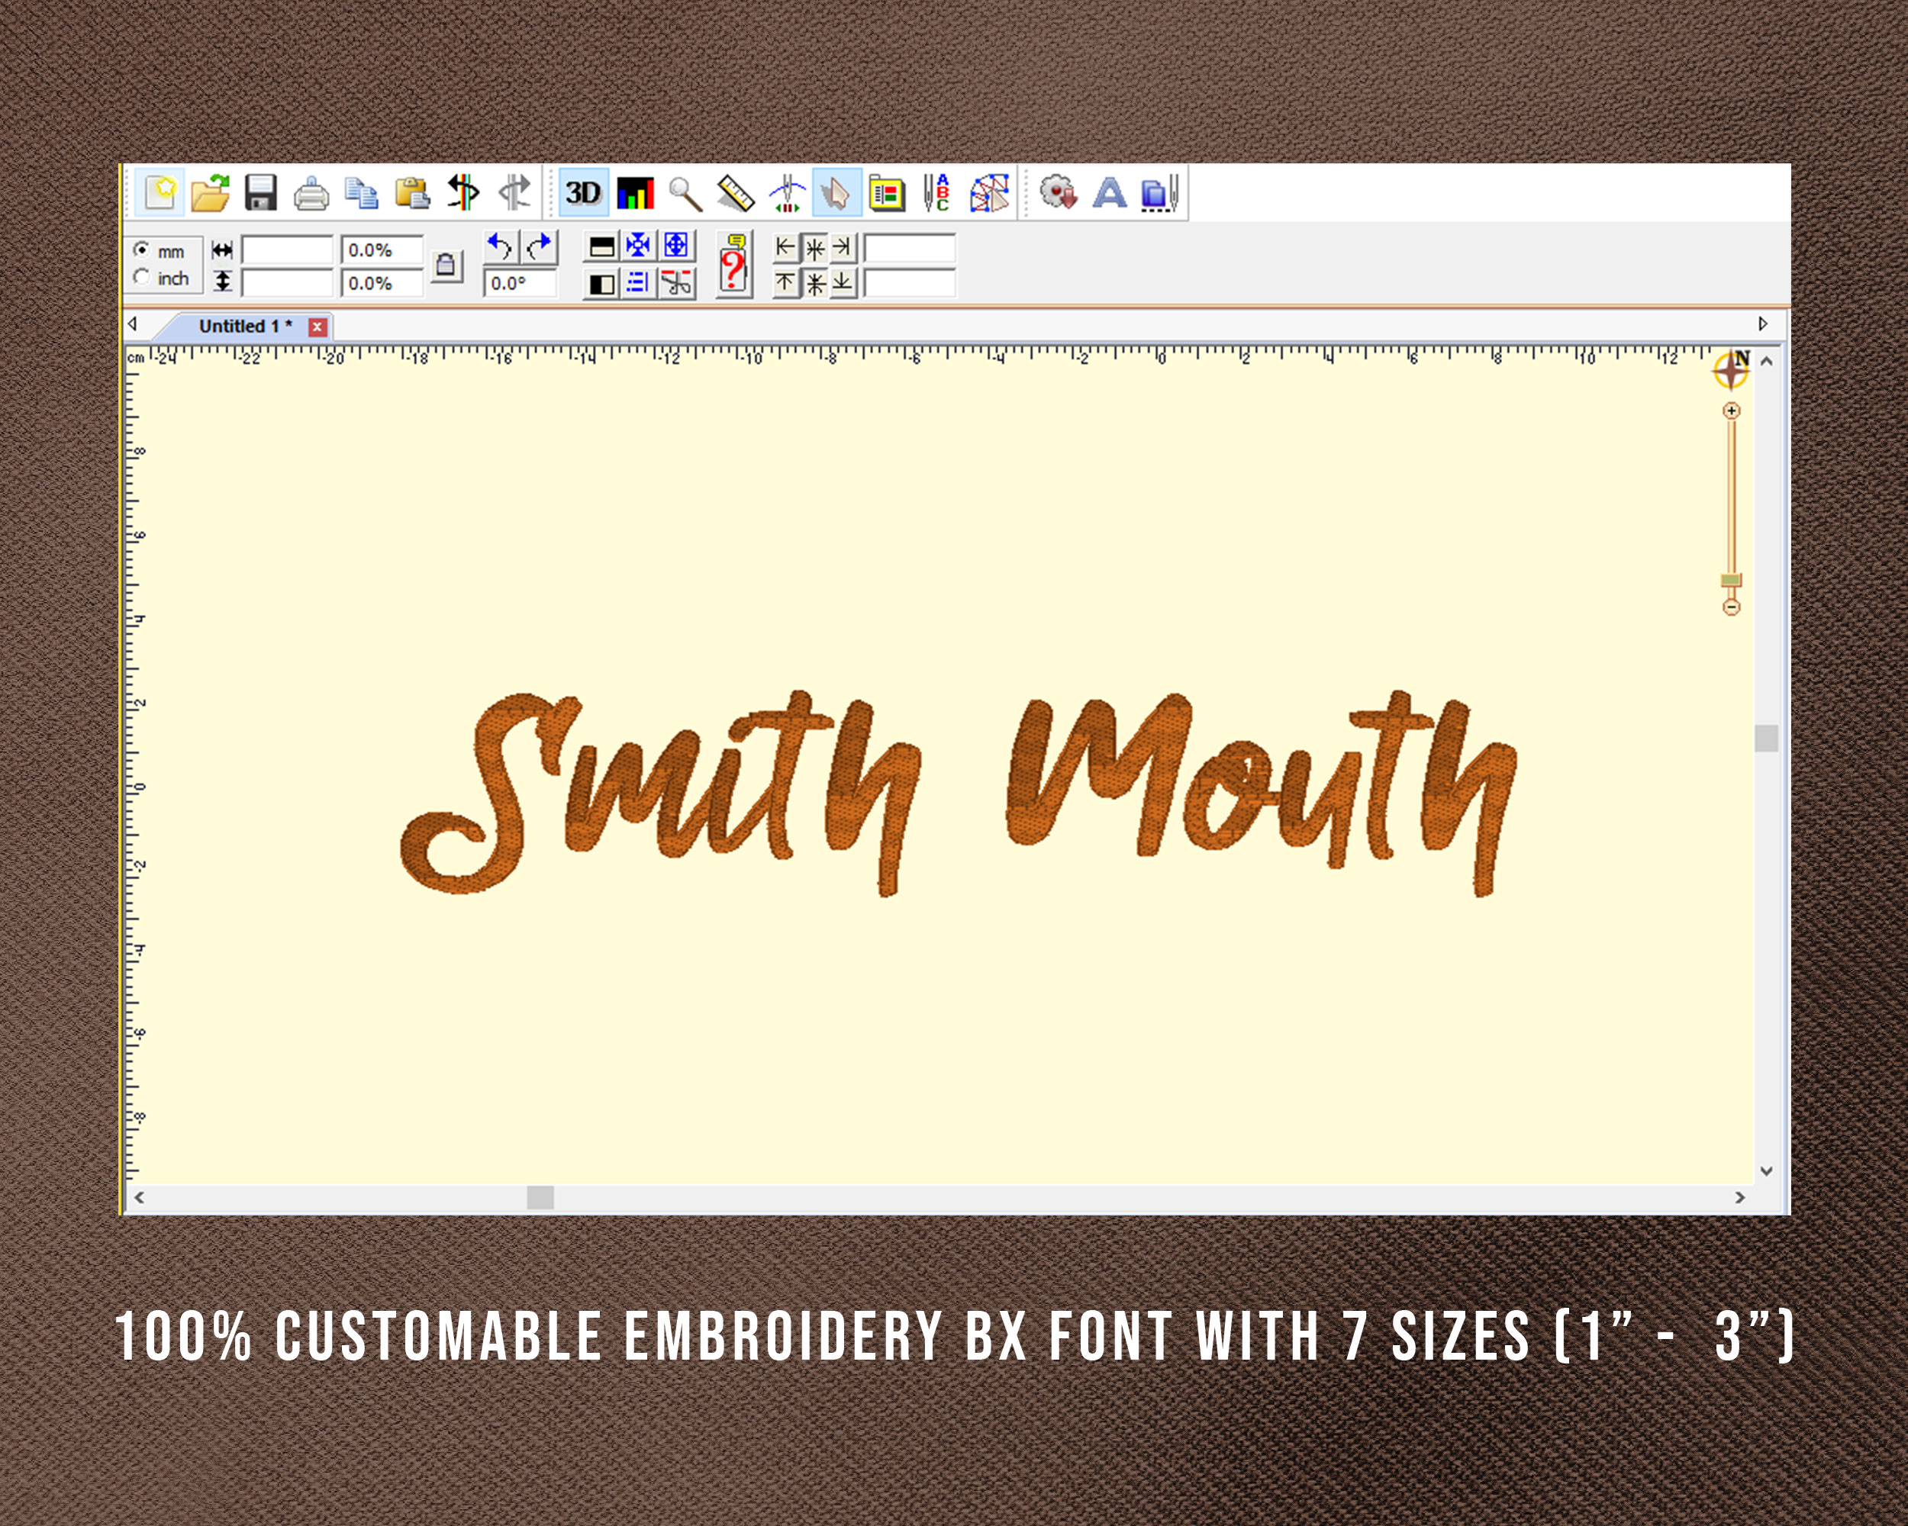The height and width of the screenshot is (1526, 1908).
Task: Select the mm measurement unit
Action: coord(143,251)
